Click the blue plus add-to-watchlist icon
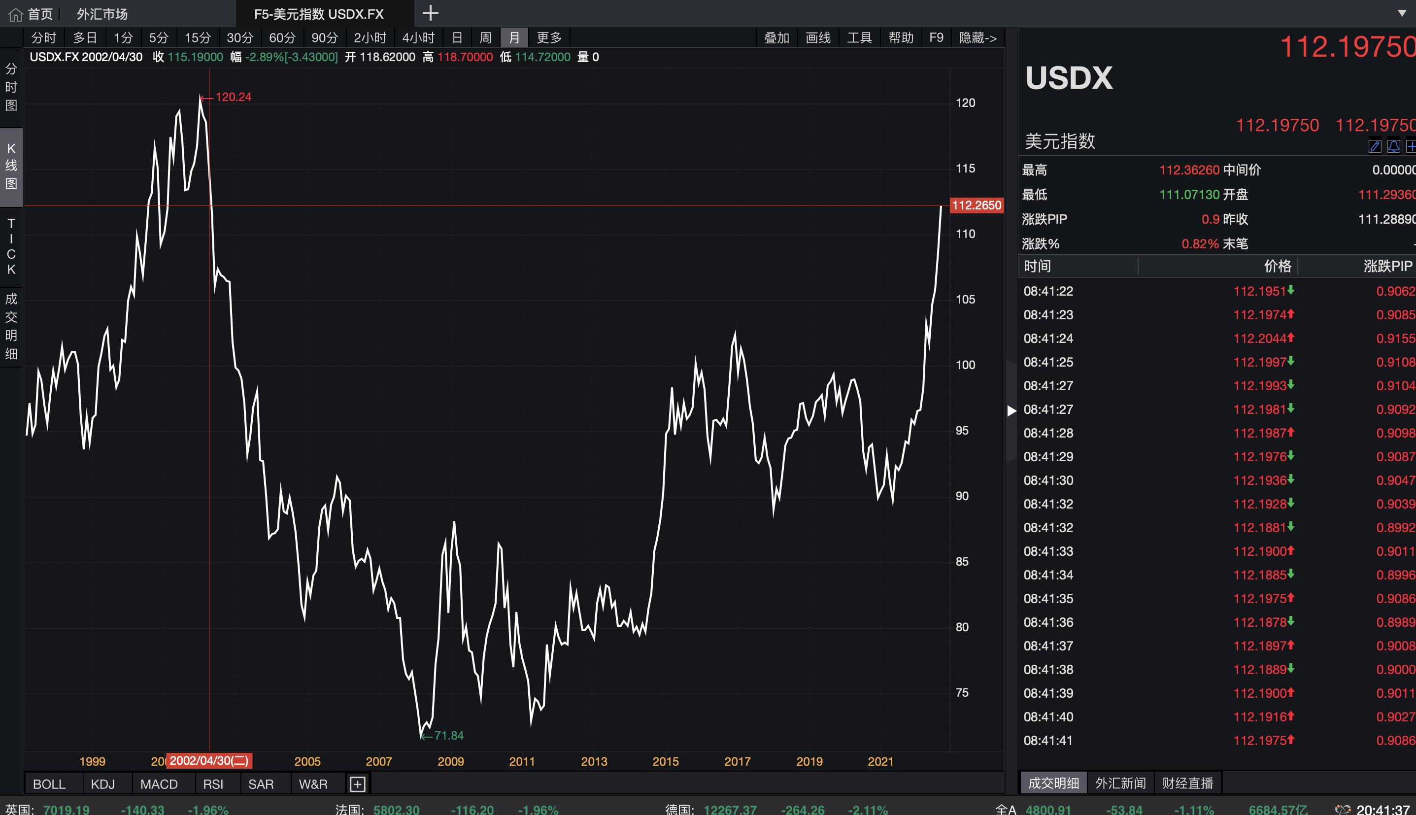Viewport: 1416px width, 815px height. pyautogui.click(x=1411, y=147)
